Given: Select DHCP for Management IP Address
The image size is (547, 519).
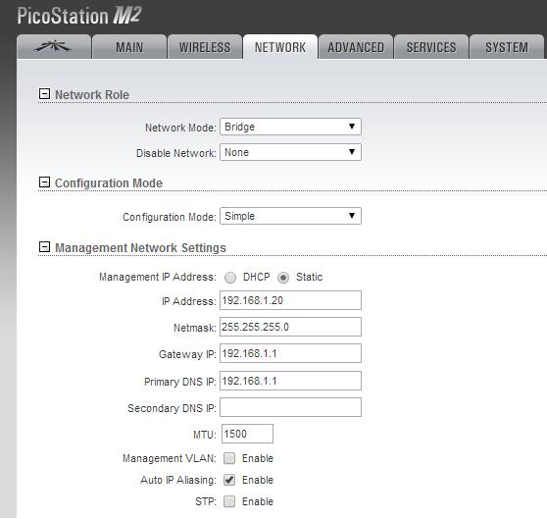Looking at the screenshot, I should click(x=230, y=278).
